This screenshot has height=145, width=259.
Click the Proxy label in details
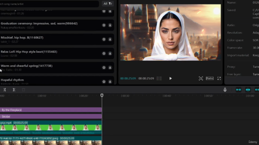point(231,67)
